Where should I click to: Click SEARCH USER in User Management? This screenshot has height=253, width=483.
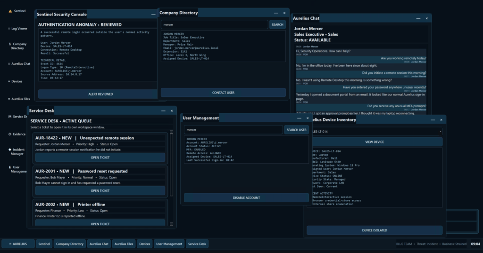296,130
